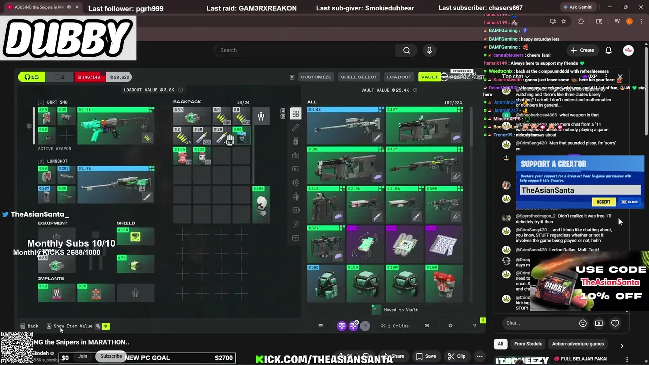This screenshot has width=649, height=365.
Task: Click the game settings gear icon
Action: [450, 326]
